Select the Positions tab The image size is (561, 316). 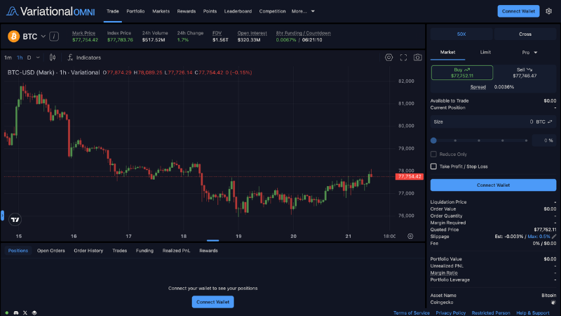coord(18,251)
